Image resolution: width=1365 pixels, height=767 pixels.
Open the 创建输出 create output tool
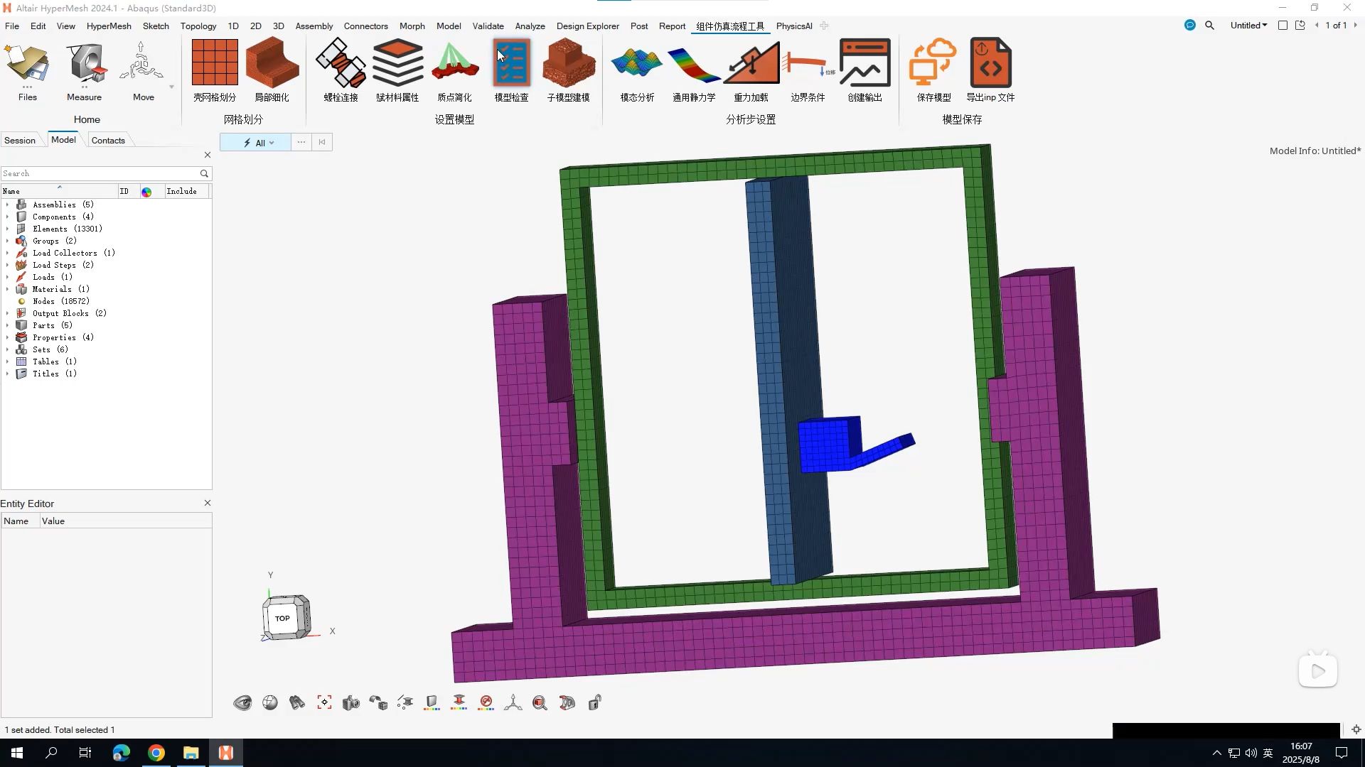864,63
